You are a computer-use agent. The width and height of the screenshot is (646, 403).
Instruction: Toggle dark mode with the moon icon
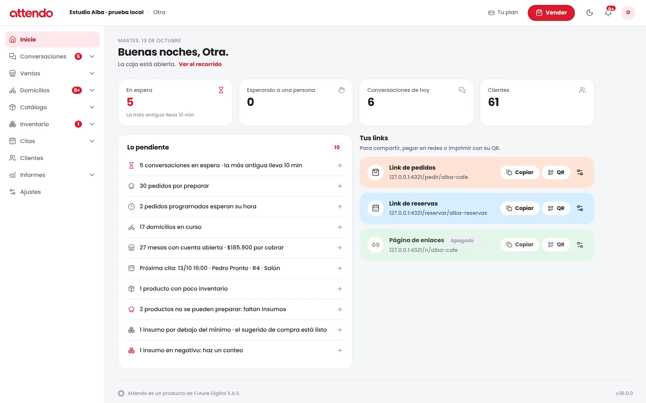(589, 12)
